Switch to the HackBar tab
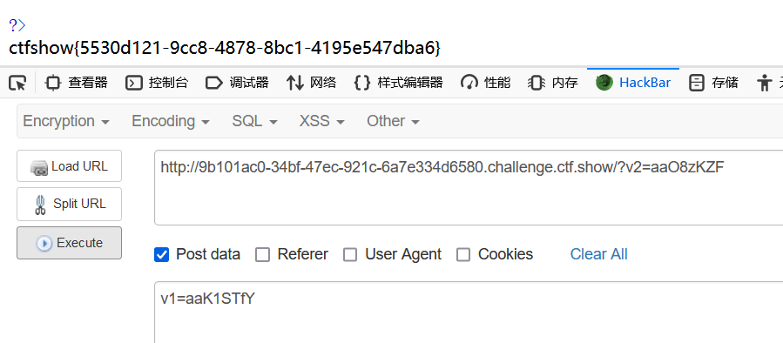Viewport: 783px width, 343px height. pyautogui.click(x=633, y=83)
